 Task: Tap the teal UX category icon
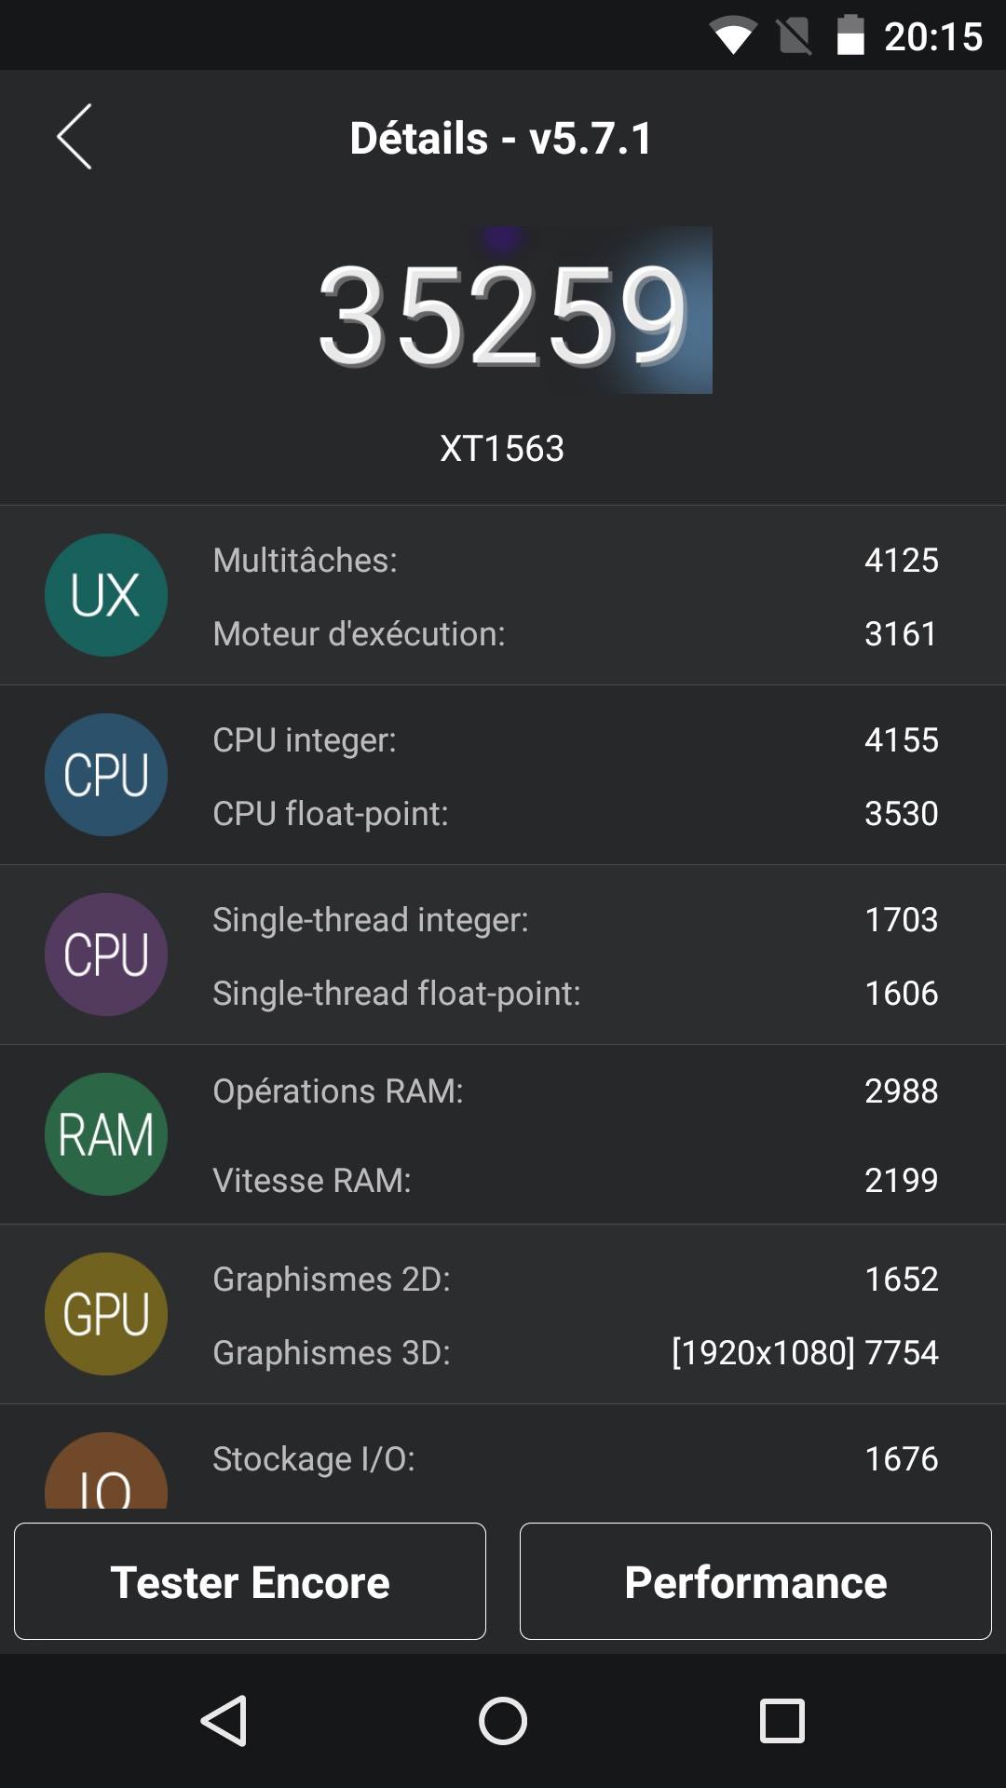[x=106, y=595]
